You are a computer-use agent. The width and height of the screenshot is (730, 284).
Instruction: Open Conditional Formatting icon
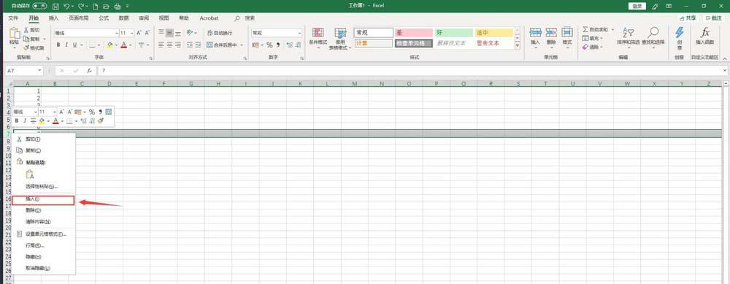coord(318,33)
